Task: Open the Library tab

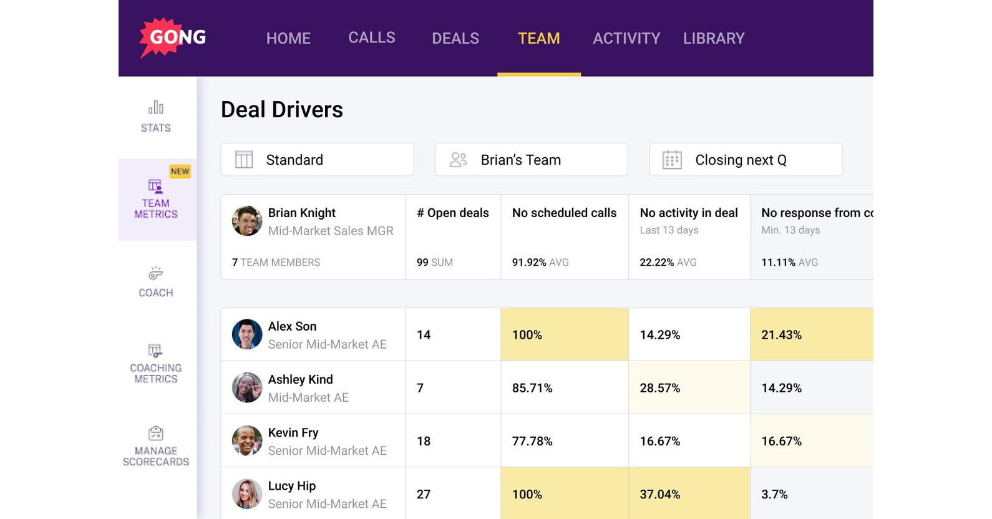Action: [x=714, y=38]
